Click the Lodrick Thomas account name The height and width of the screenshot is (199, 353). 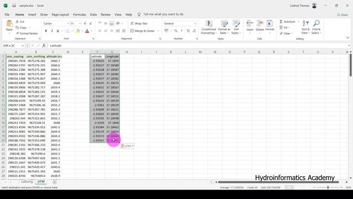click(x=299, y=6)
